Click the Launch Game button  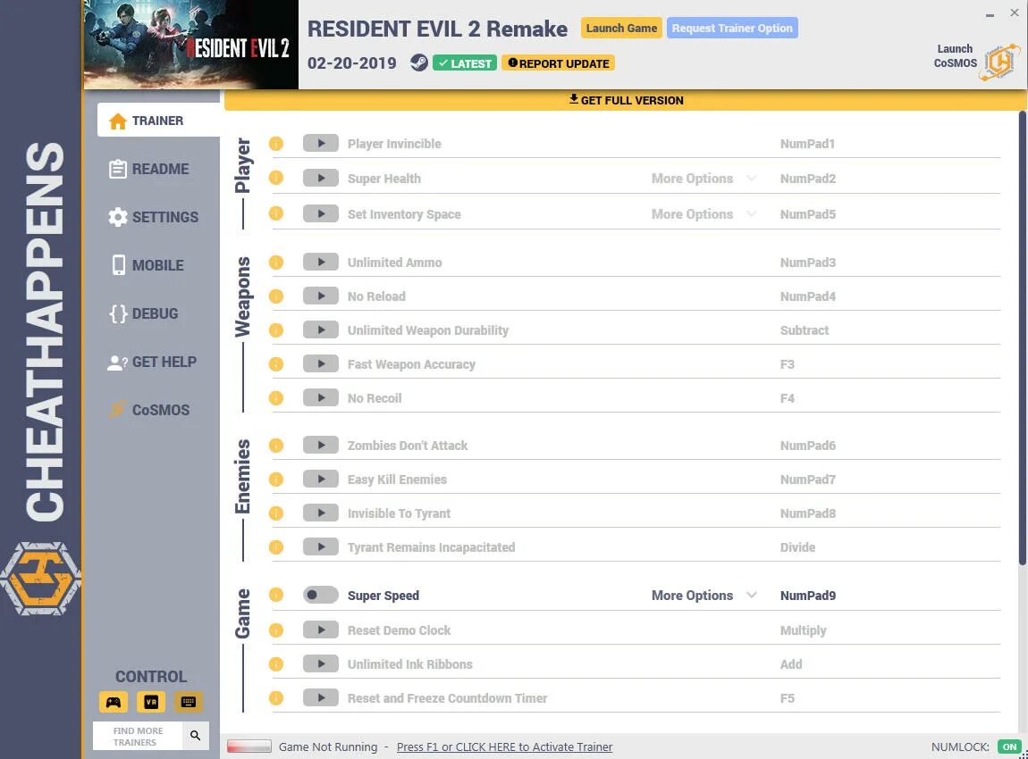click(x=621, y=29)
